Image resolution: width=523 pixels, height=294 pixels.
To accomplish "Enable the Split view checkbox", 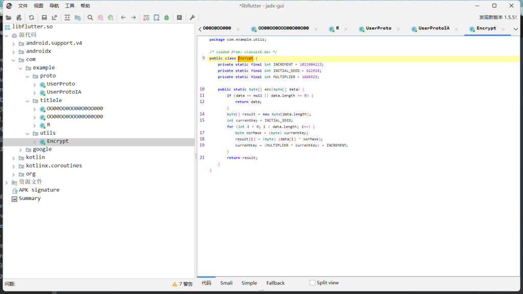I will [312, 283].
